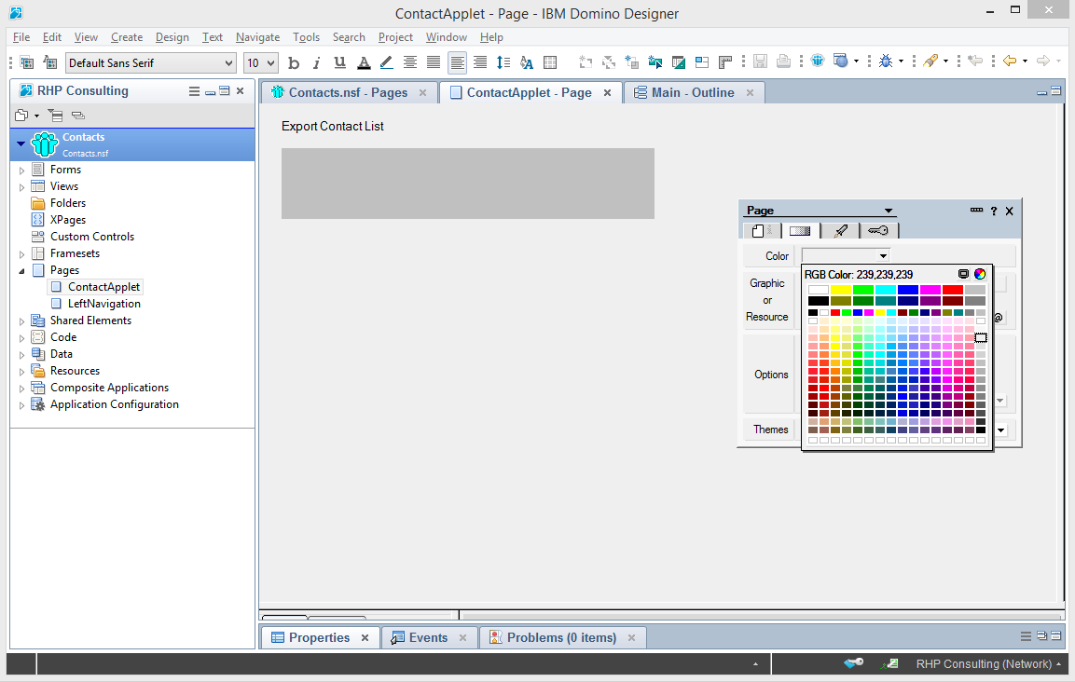
Task: Switch to the Main - Outline tab
Action: point(692,92)
